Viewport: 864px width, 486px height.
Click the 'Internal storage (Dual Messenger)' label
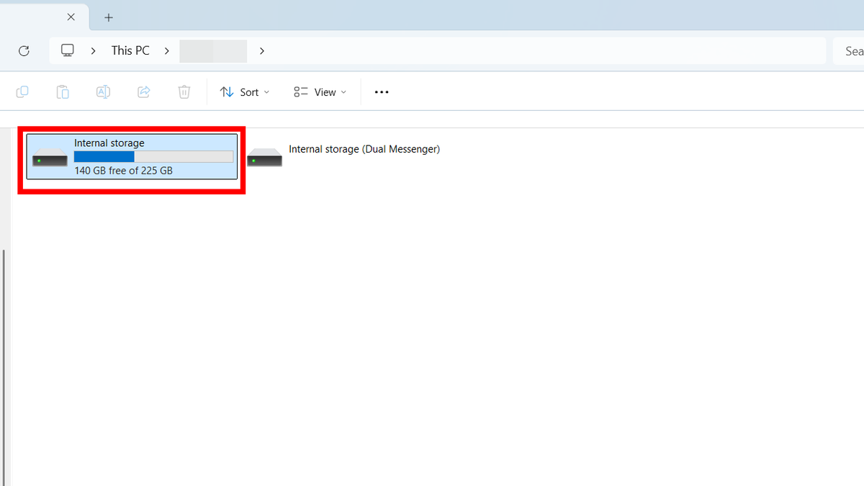[x=364, y=149]
